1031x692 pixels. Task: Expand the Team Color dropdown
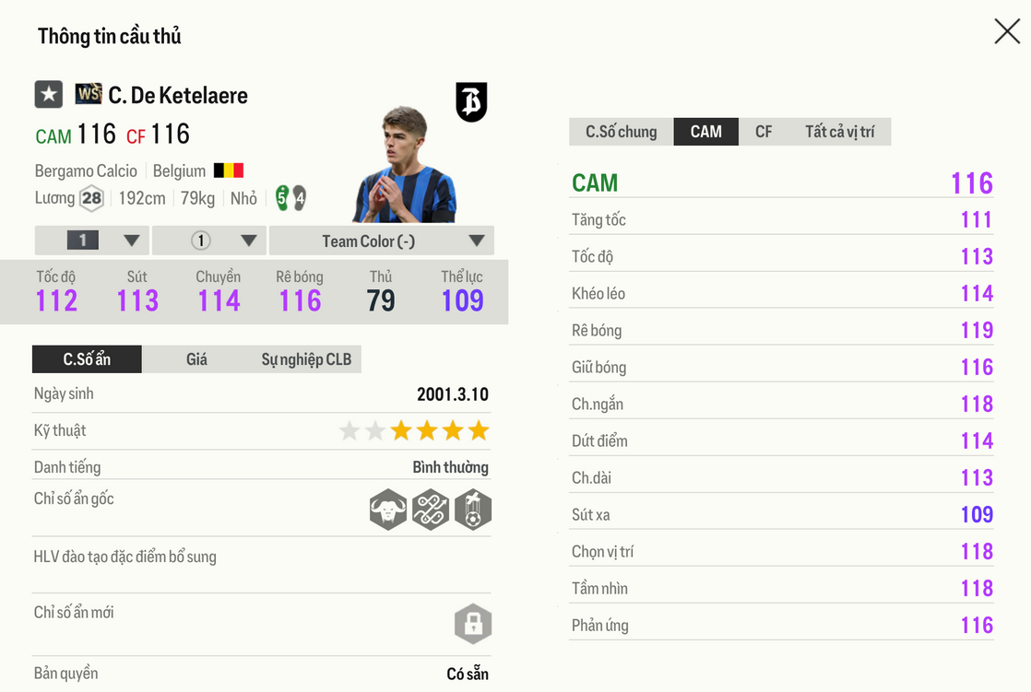[x=382, y=240]
